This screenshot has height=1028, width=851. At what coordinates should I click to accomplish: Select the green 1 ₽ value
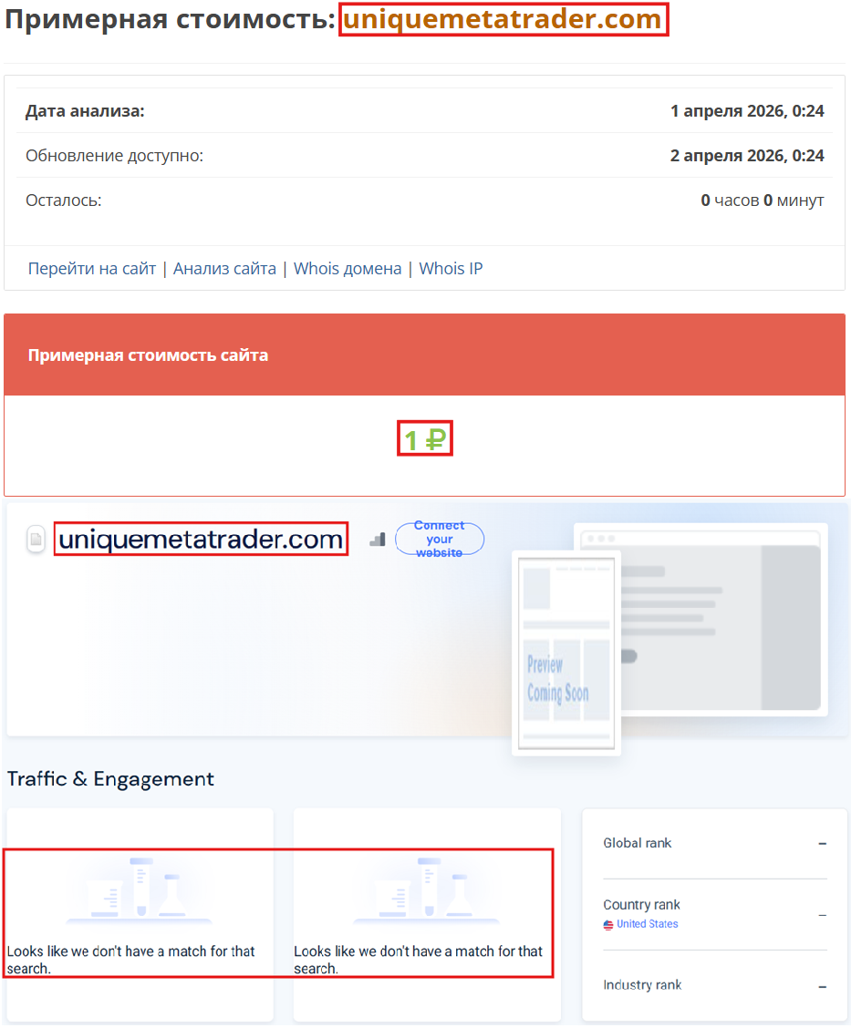click(424, 437)
